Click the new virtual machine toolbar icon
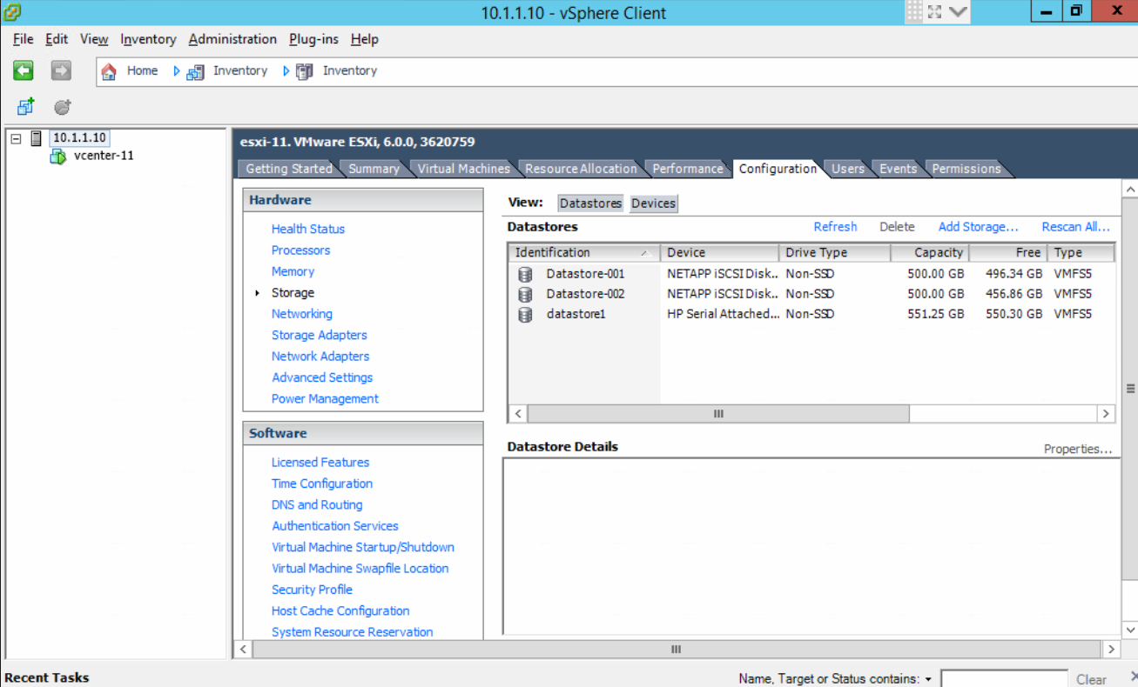 25,107
